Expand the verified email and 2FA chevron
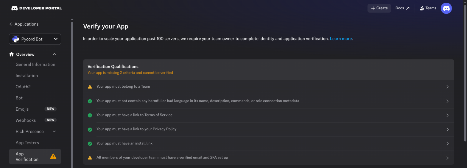 point(447,158)
